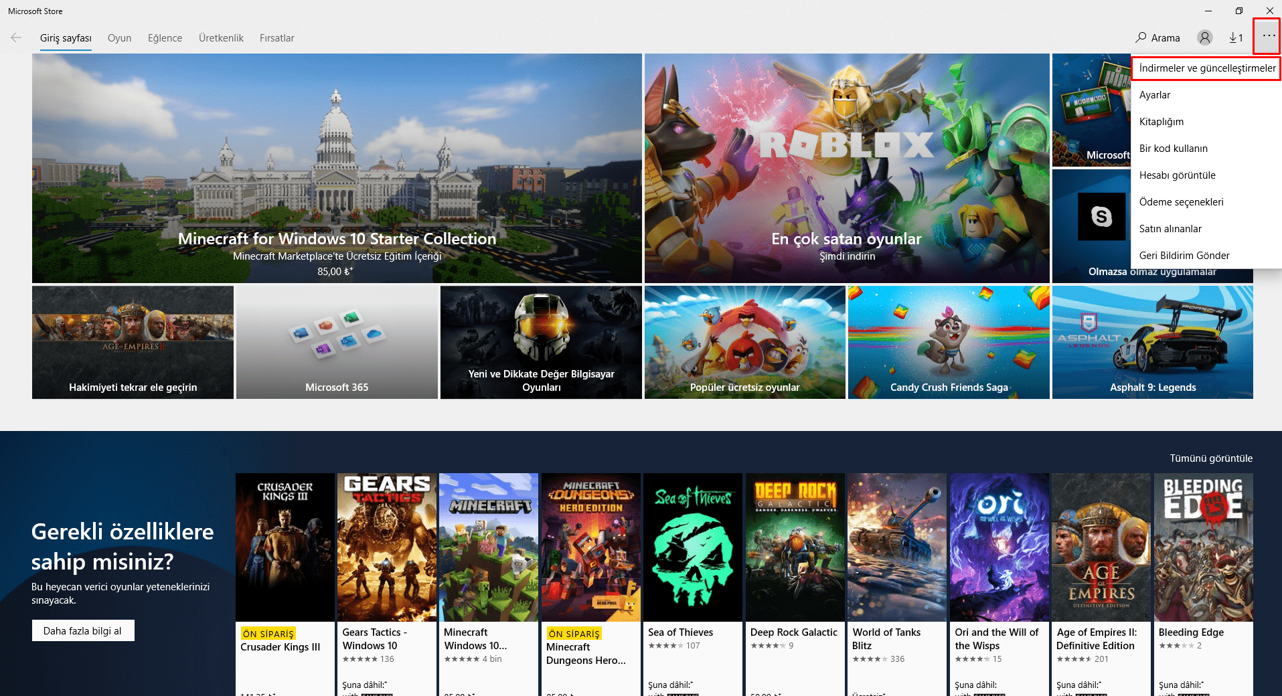Click the 'Gerekli özelliklere sahip misiniz?' heading

[x=123, y=546]
